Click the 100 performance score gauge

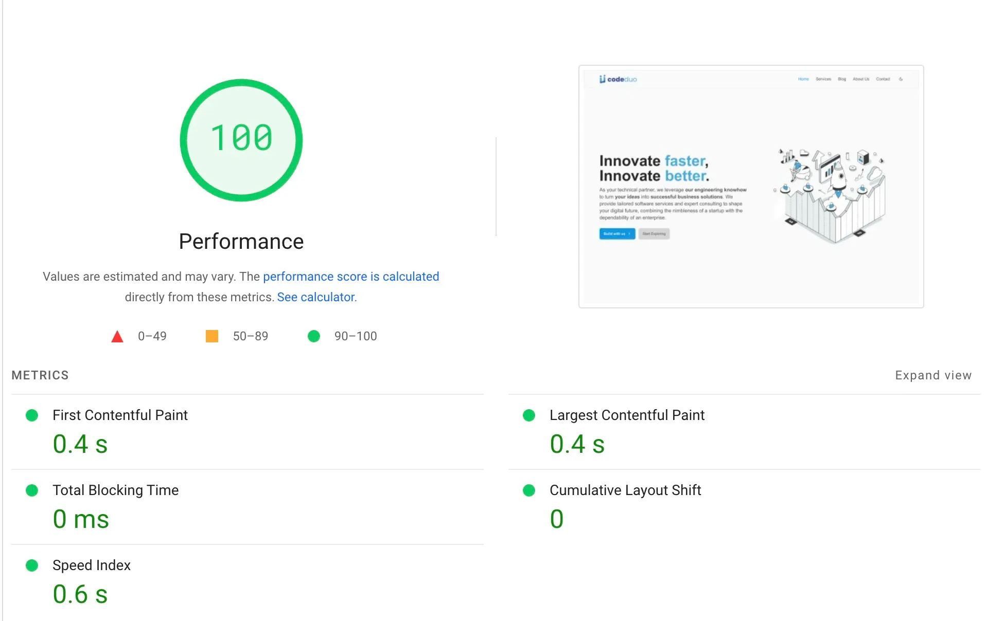click(x=241, y=140)
